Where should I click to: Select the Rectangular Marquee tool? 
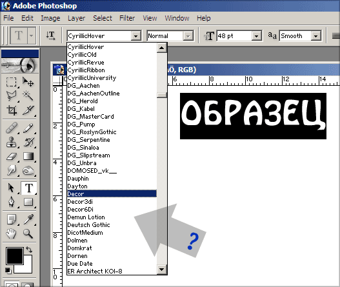pos(11,82)
